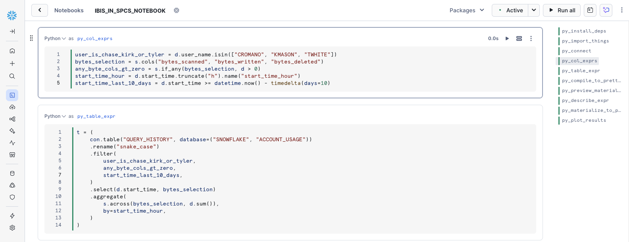Click the py_table_expr cell name label

tap(96, 116)
